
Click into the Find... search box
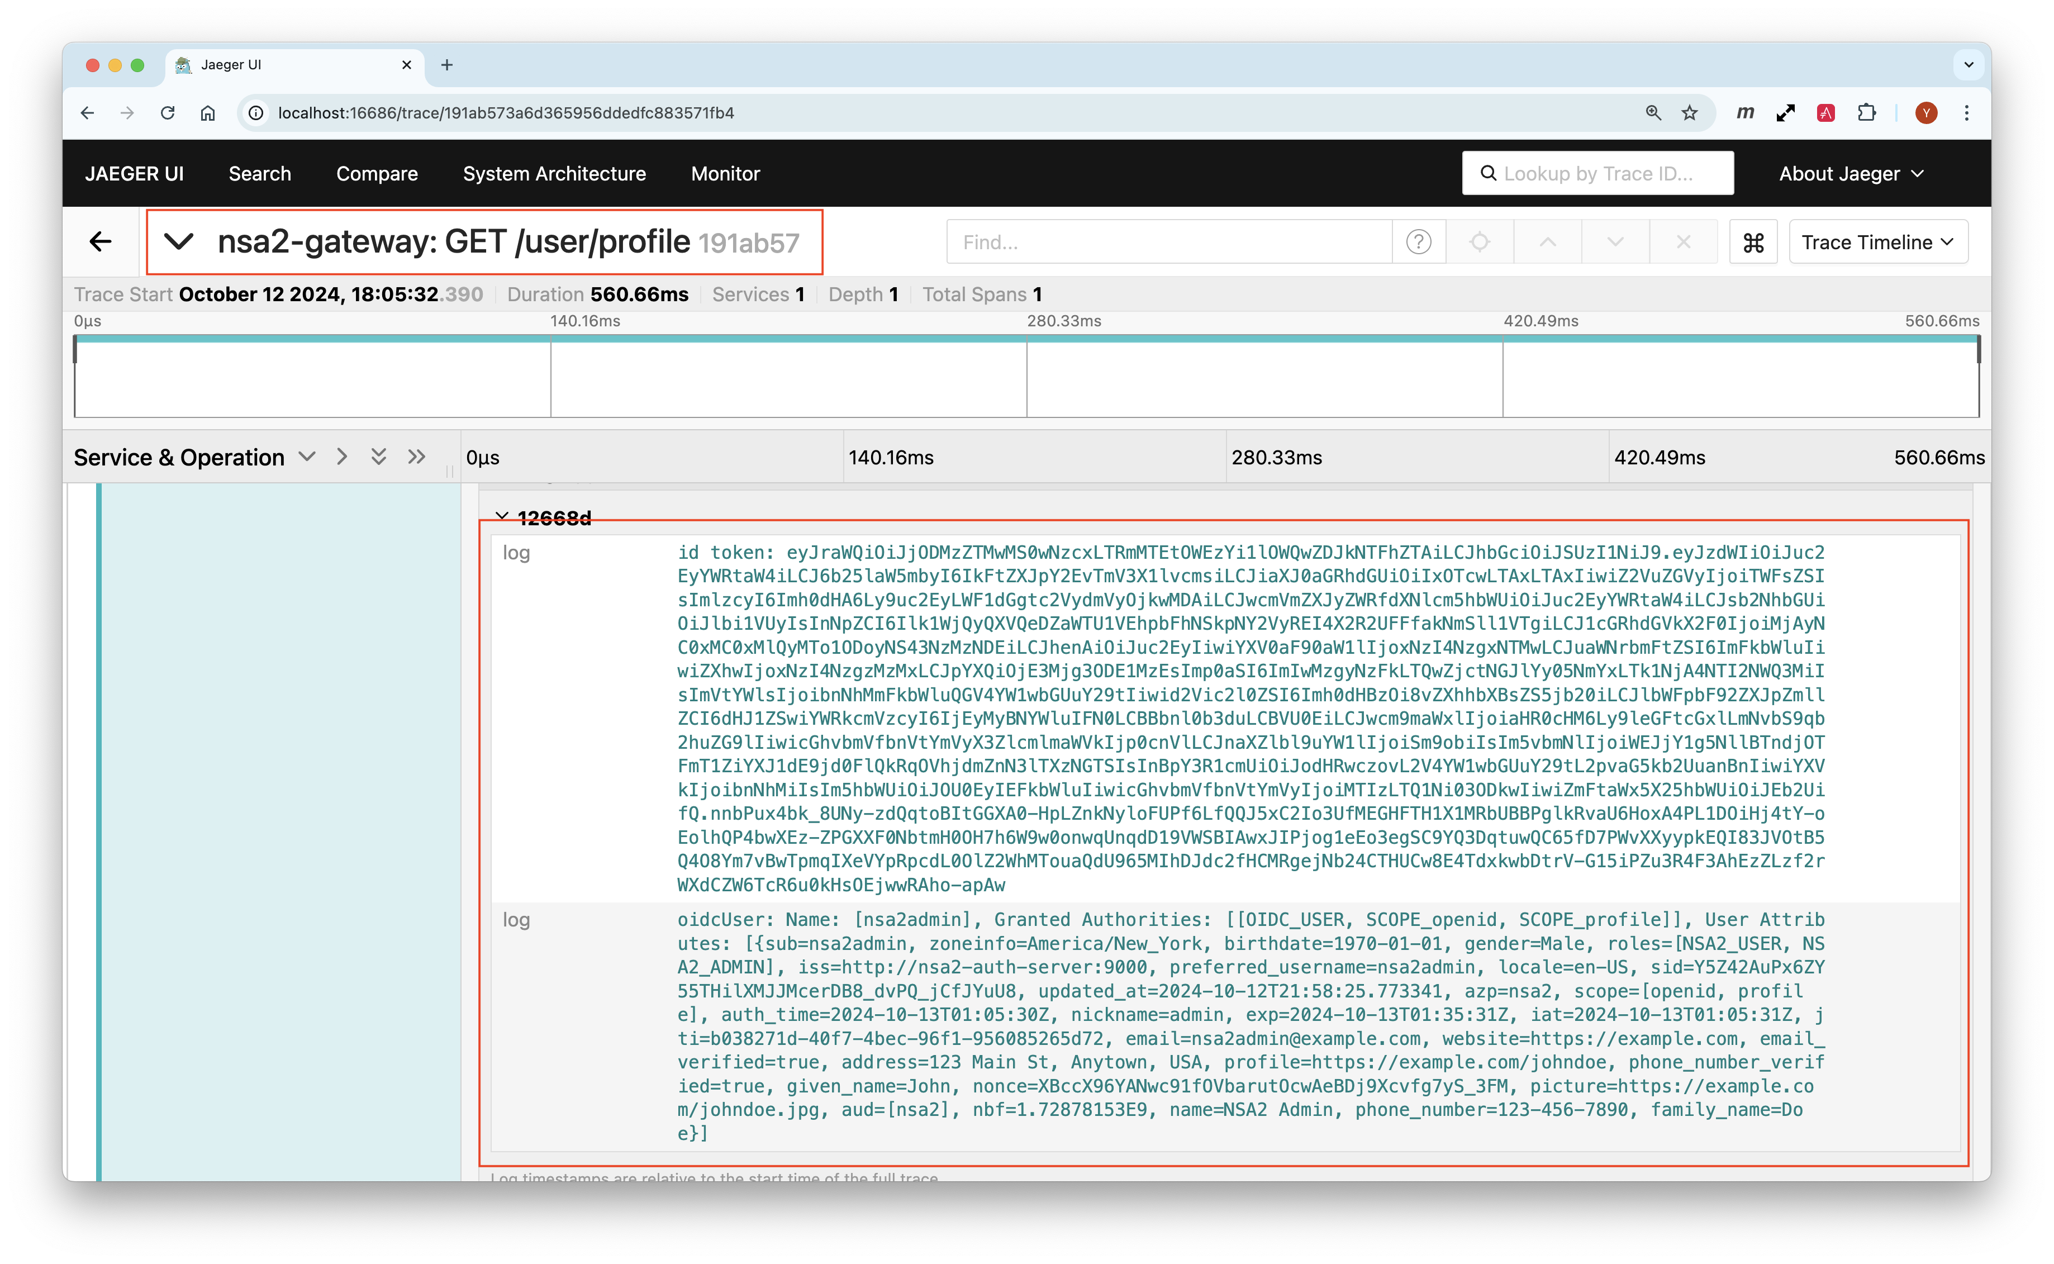(x=1169, y=243)
